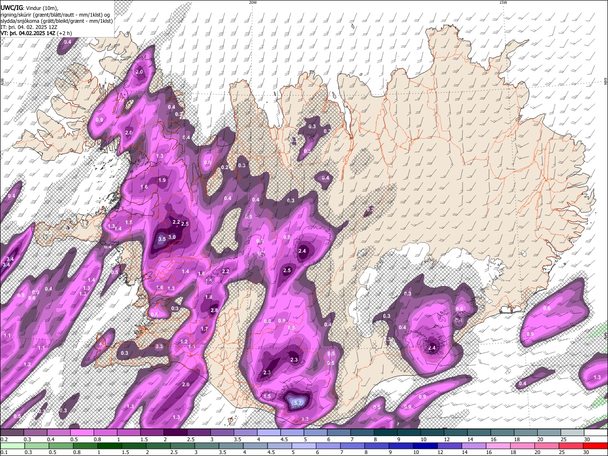Click the 1.7 precipitation value label

(204, 329)
